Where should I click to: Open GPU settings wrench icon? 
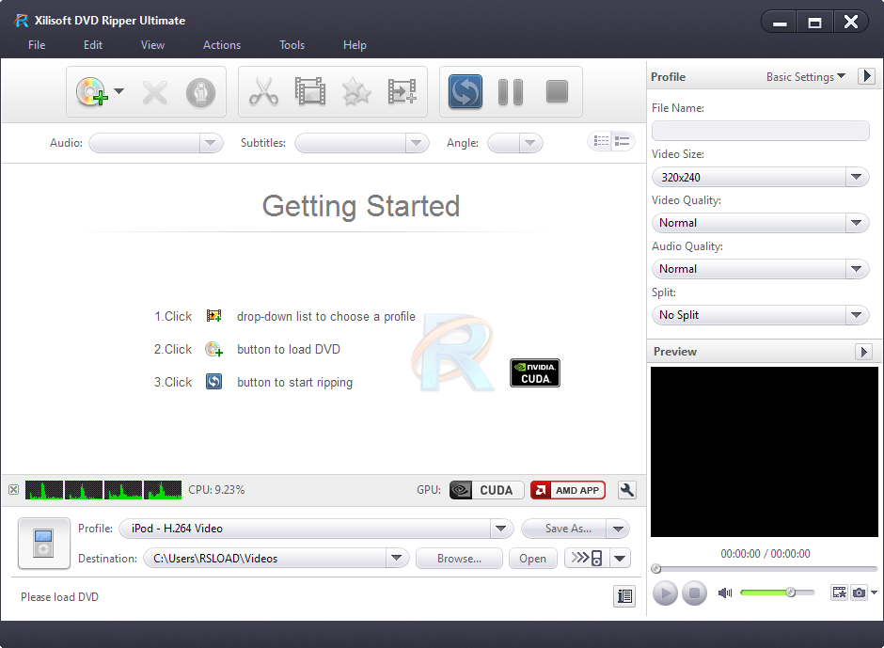pyautogui.click(x=627, y=490)
